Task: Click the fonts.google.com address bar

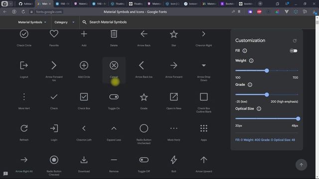Action: point(49,12)
